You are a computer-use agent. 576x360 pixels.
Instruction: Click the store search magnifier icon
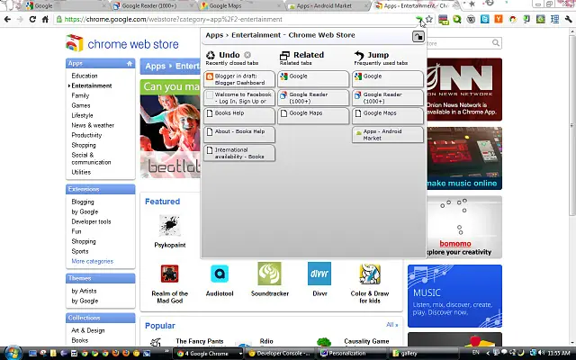[x=496, y=43]
